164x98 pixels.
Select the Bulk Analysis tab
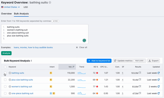(21, 14)
